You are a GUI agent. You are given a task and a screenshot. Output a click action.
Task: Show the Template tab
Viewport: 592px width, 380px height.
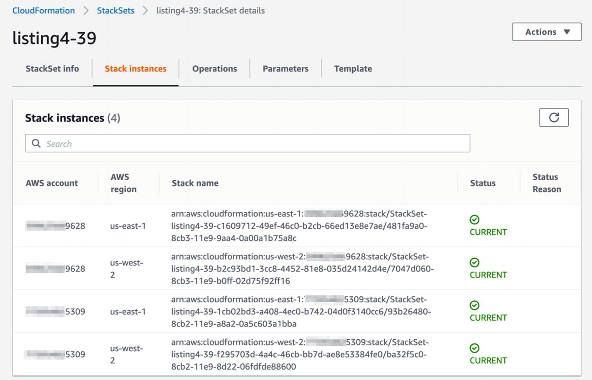point(353,69)
